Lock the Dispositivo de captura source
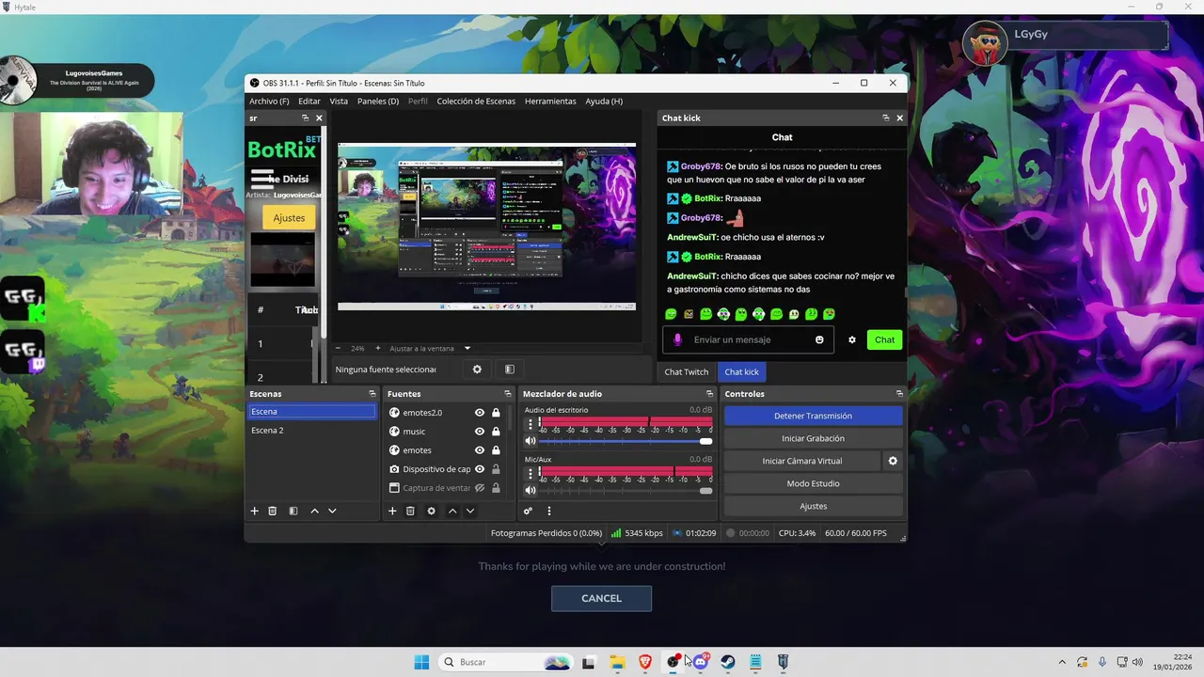The image size is (1204, 677). point(496,469)
